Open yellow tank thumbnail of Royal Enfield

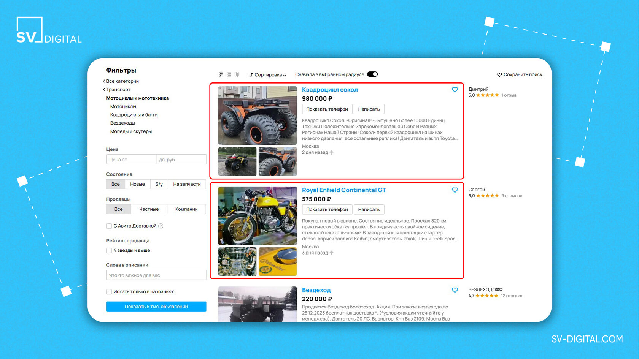coord(278,262)
